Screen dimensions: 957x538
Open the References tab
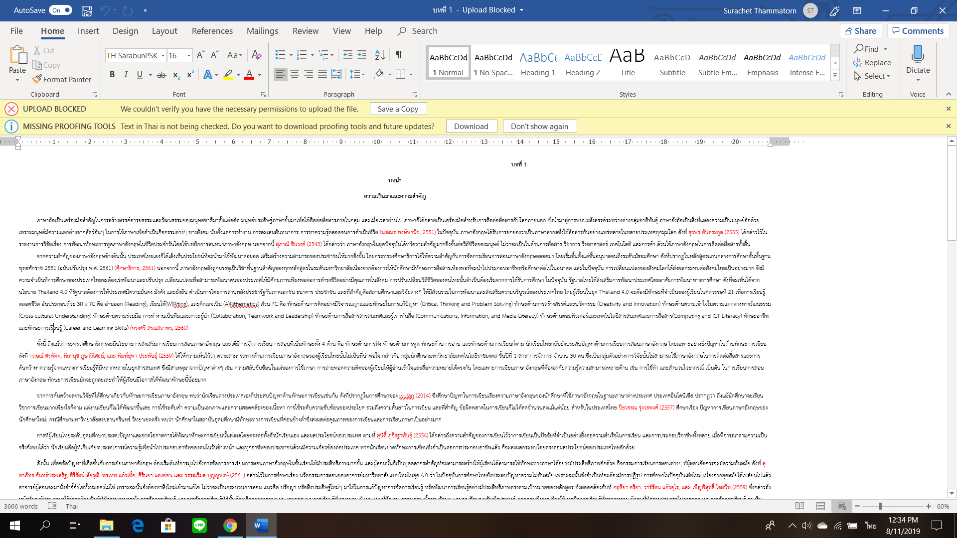pyautogui.click(x=212, y=31)
